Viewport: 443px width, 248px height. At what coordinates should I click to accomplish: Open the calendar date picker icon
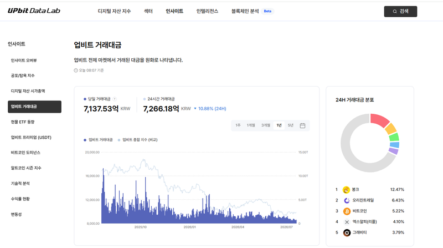click(302, 125)
